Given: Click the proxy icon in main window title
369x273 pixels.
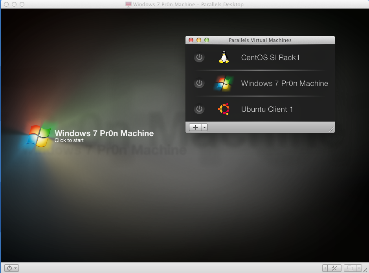Looking at the screenshot, I should click(128, 4).
